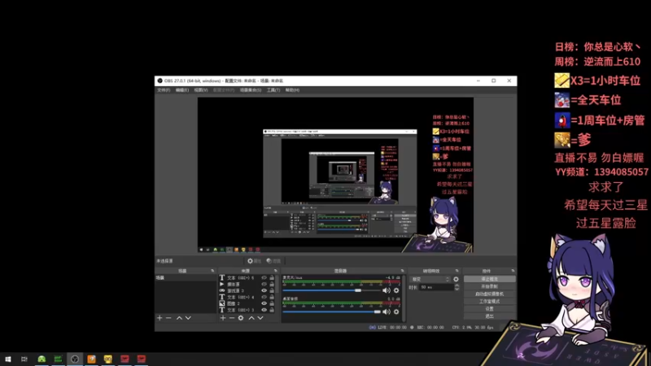This screenshot has width=651, height=366.
Task: Select the 场景 item in scenes list
Action: pos(186,277)
